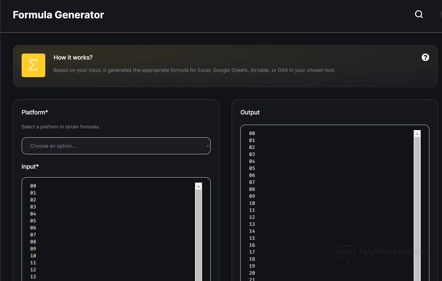Select line number 14 in the Output panel
The image size is (442, 281).
click(x=252, y=231)
